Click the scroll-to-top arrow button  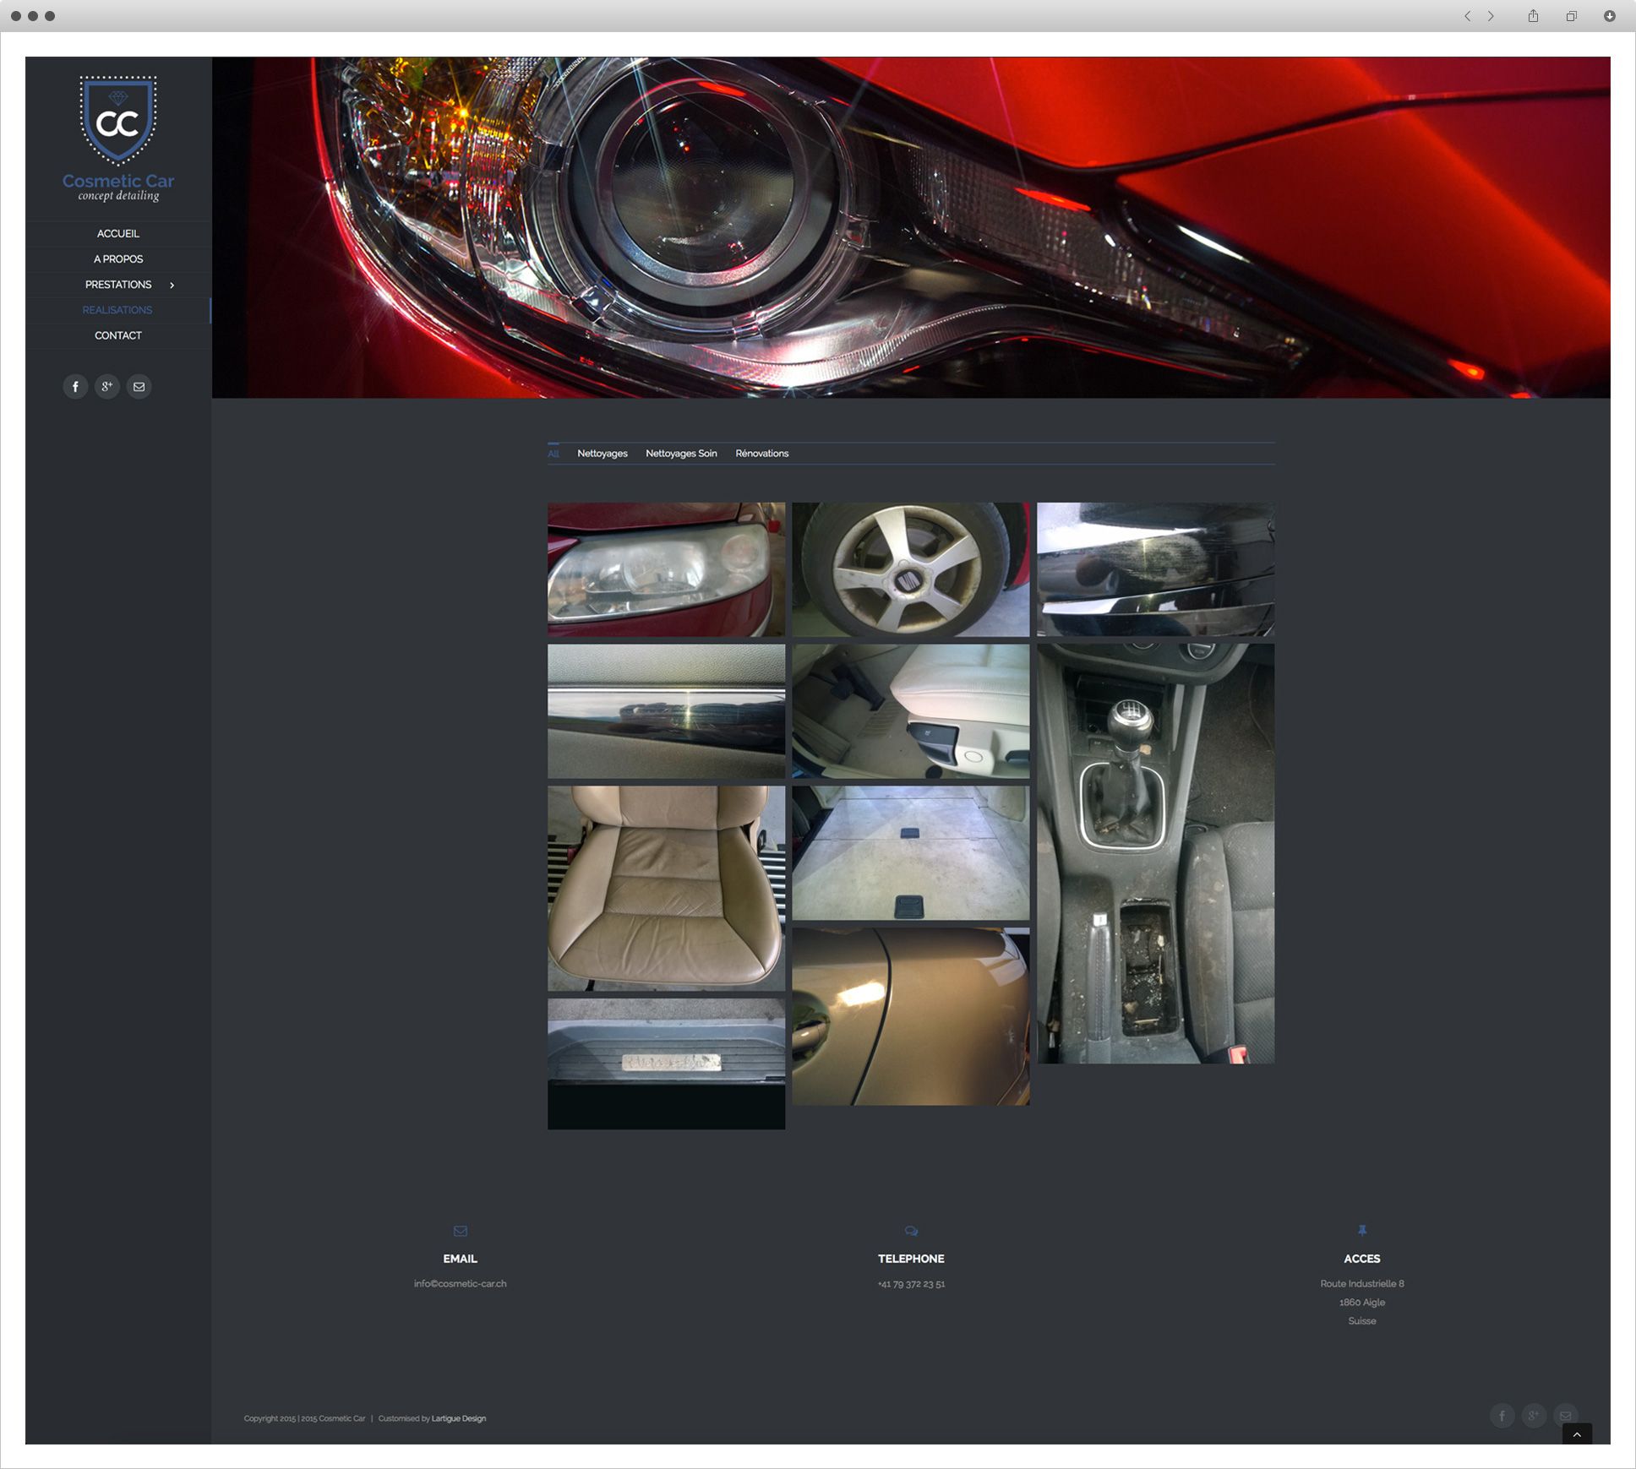1577,1434
